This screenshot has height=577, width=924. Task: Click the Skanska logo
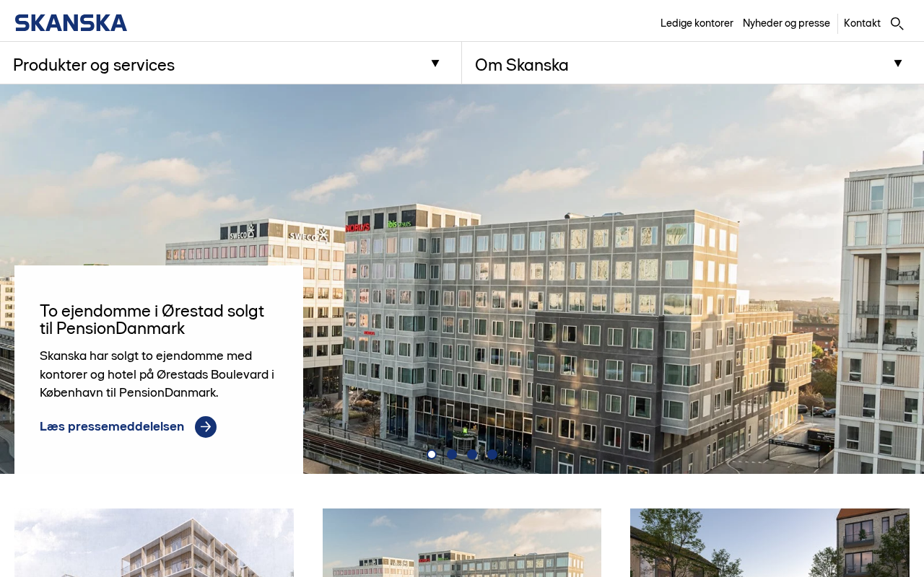(71, 23)
